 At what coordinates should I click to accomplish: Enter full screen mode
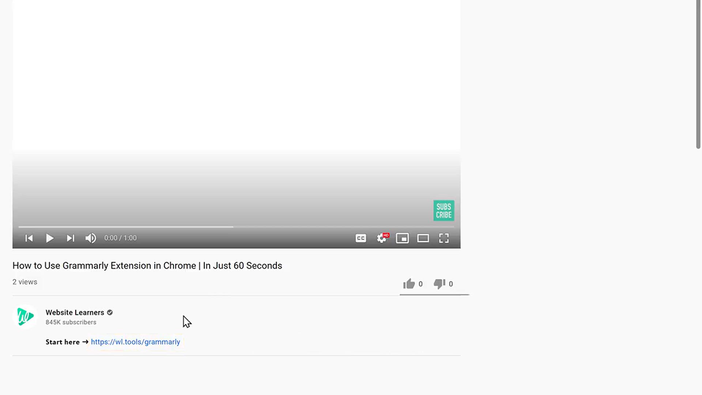click(x=444, y=238)
